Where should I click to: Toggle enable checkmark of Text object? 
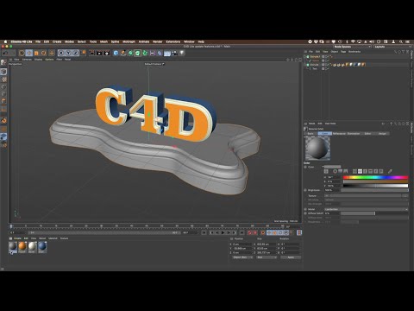coord(327,69)
